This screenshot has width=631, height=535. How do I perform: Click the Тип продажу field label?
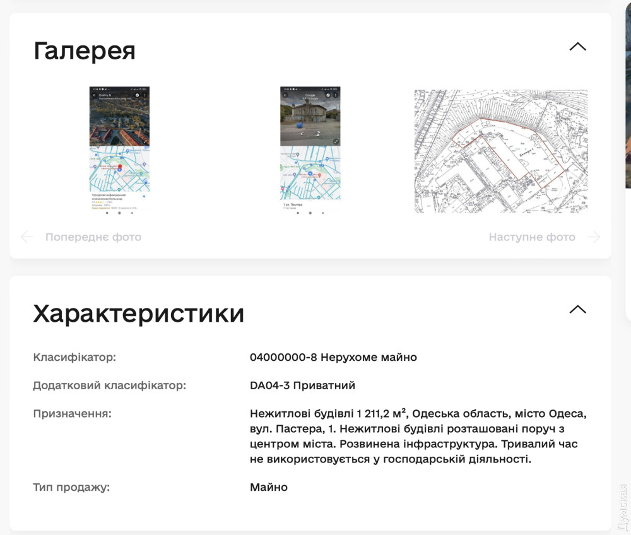(x=71, y=487)
